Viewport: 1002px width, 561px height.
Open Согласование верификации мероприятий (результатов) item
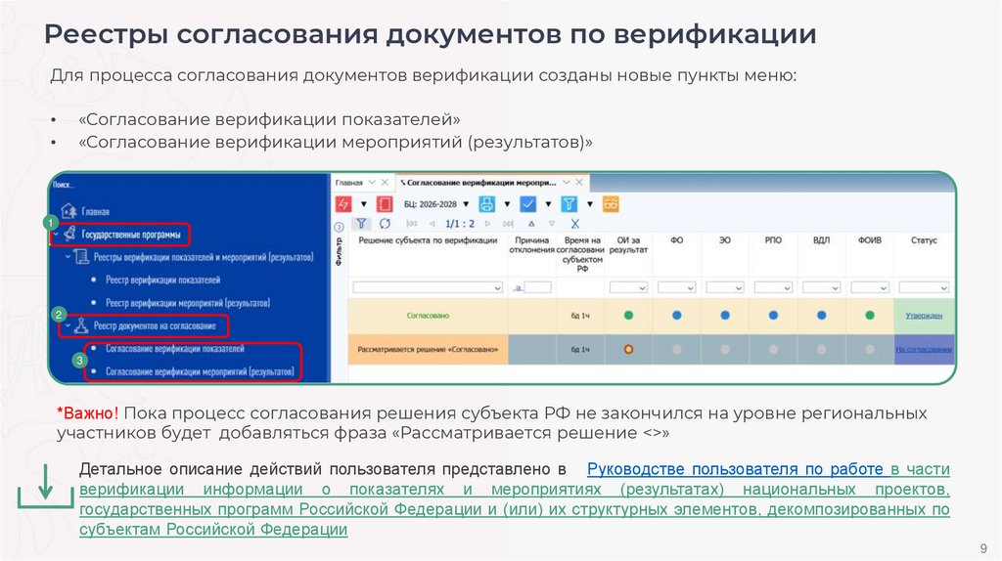click(200, 371)
